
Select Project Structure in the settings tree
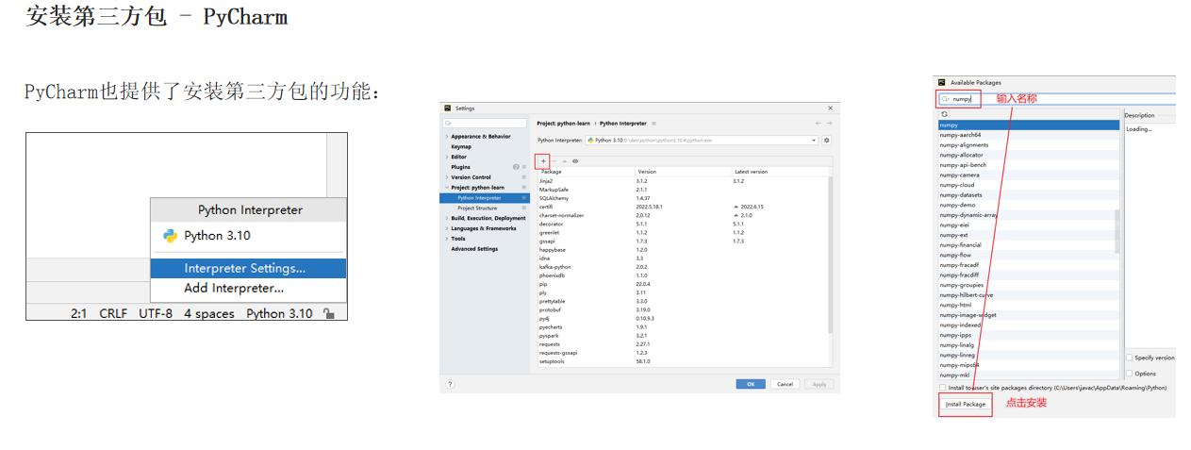tap(487, 208)
